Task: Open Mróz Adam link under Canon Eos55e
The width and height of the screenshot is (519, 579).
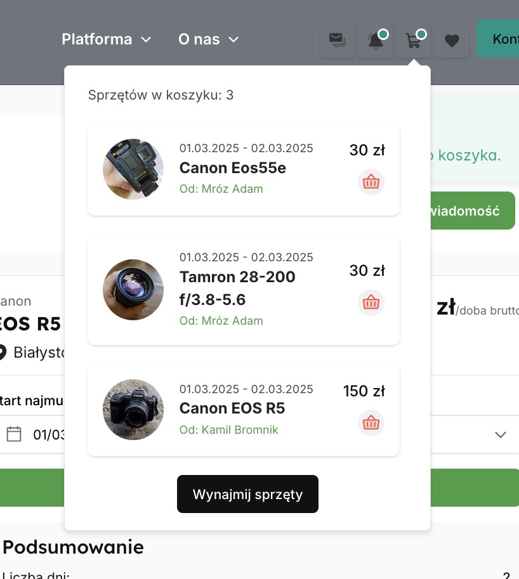Action: click(x=221, y=189)
